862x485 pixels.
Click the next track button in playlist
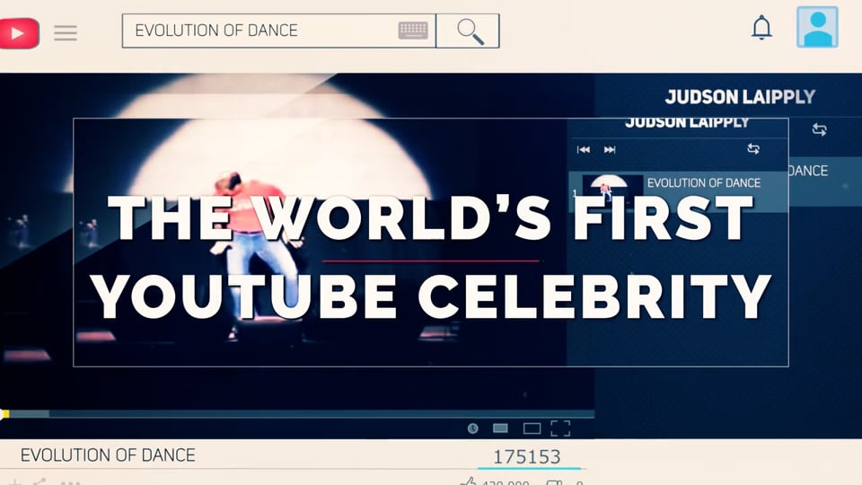click(x=610, y=150)
